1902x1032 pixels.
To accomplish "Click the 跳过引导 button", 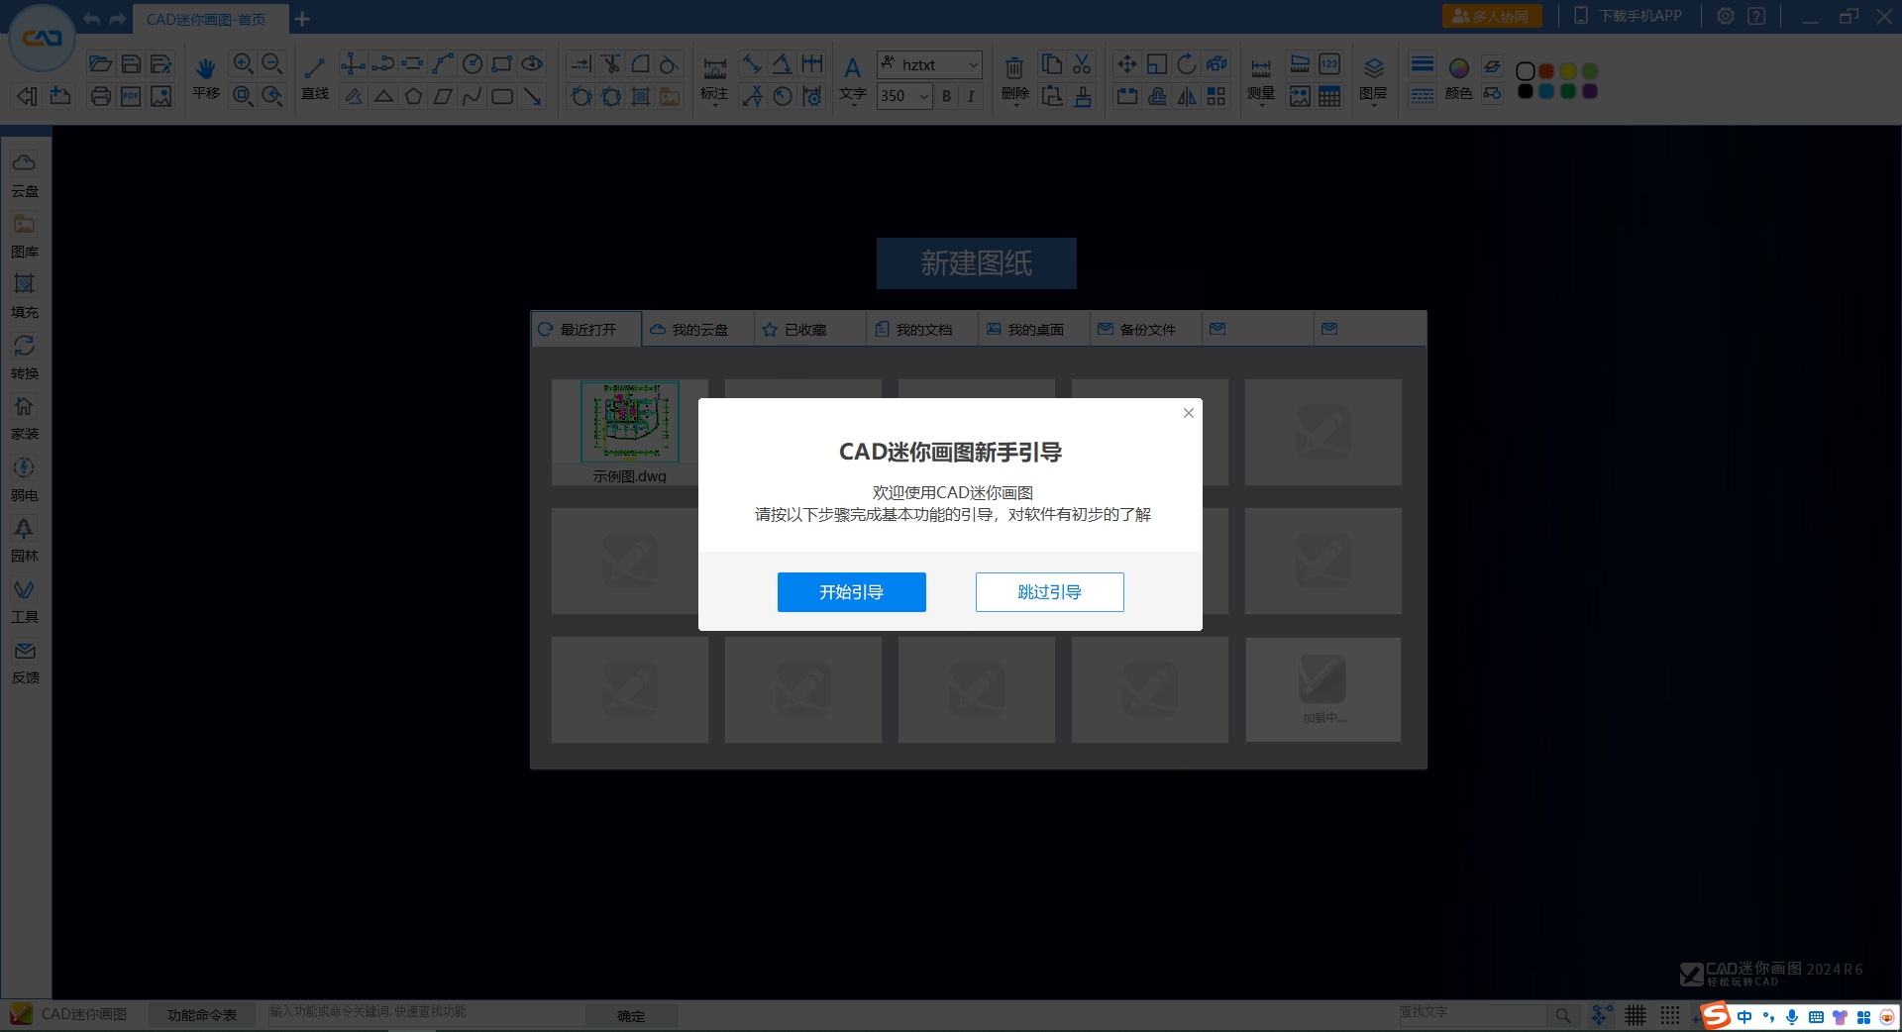I will click(1049, 592).
